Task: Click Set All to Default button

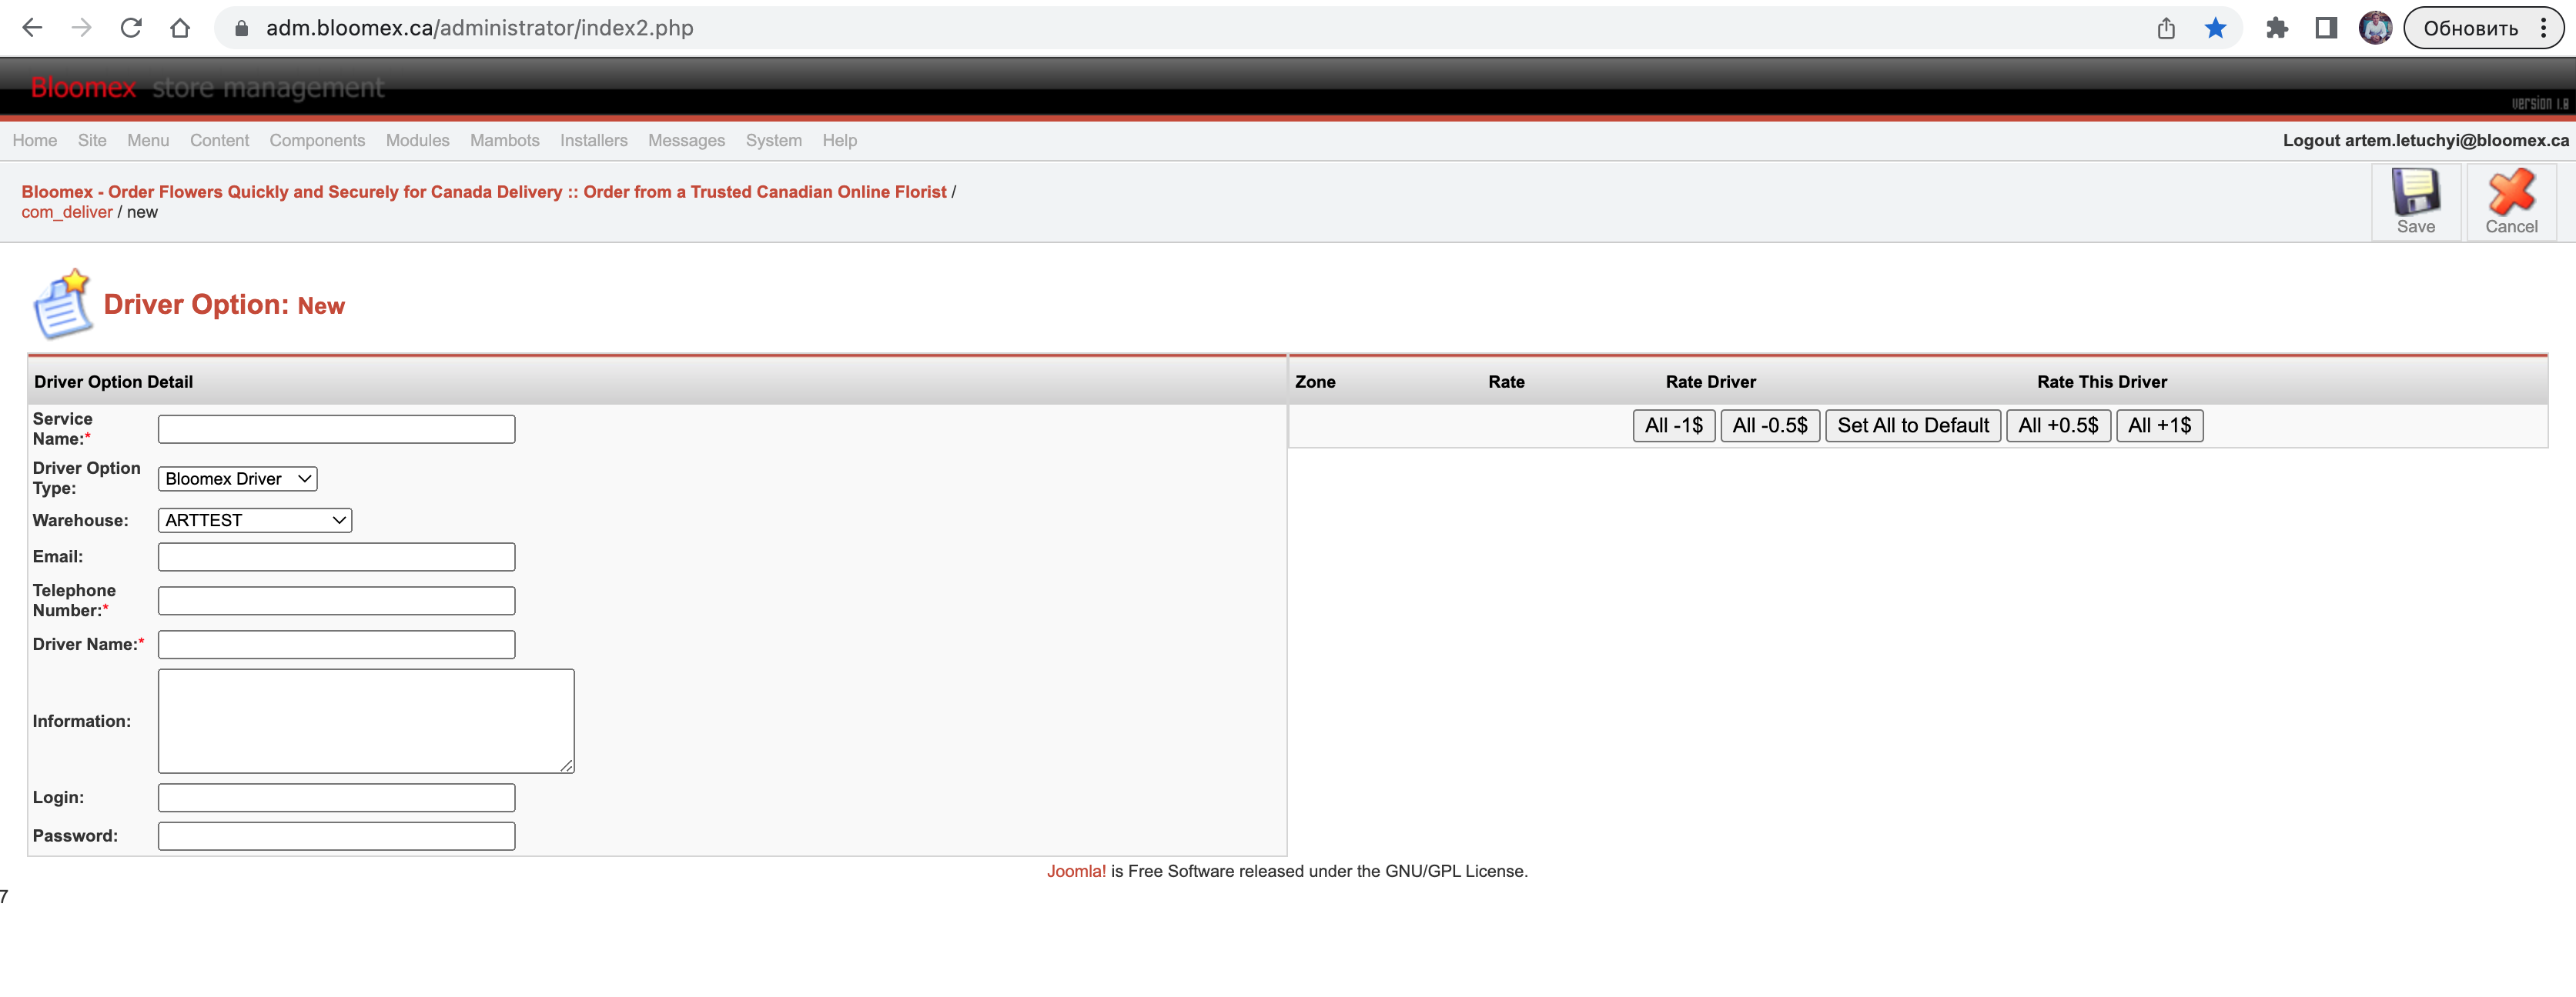Action: [1913, 425]
